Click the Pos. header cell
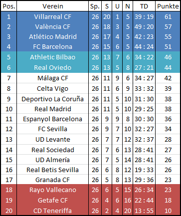The height and width of the screenshot is (216, 181). (9, 6)
